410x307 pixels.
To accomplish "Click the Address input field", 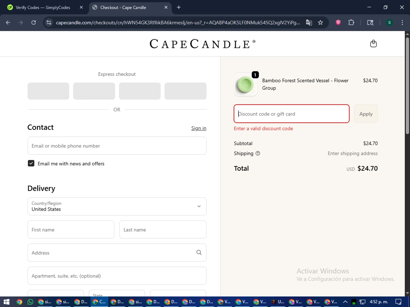I will coord(117,253).
